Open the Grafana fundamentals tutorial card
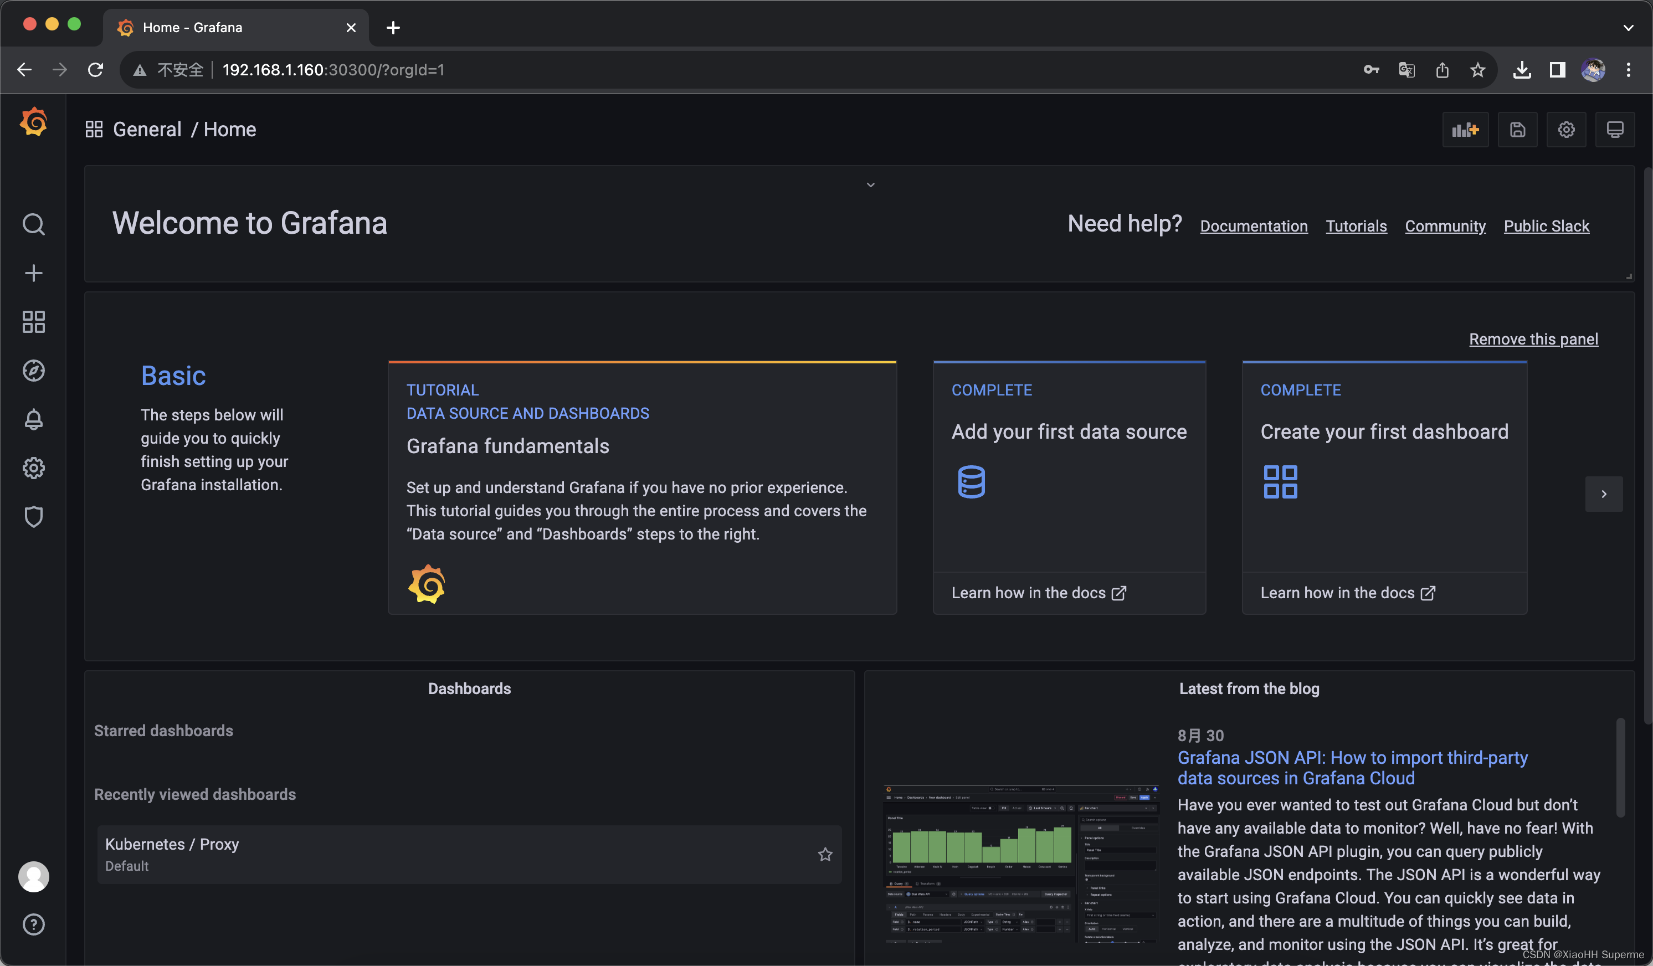 [x=641, y=487]
